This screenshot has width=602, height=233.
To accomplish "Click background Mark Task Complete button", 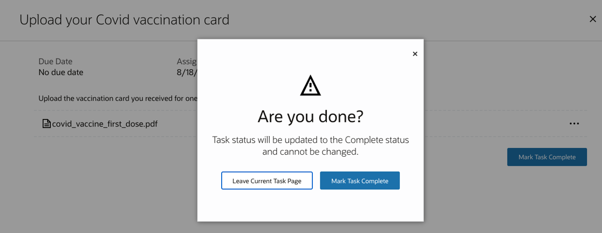I will pyautogui.click(x=547, y=157).
